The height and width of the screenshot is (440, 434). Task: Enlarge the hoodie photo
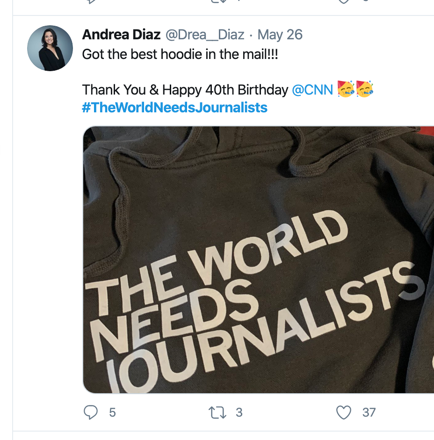coord(258,260)
